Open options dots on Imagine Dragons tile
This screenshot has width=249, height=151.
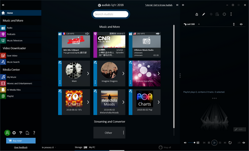pos(95,82)
